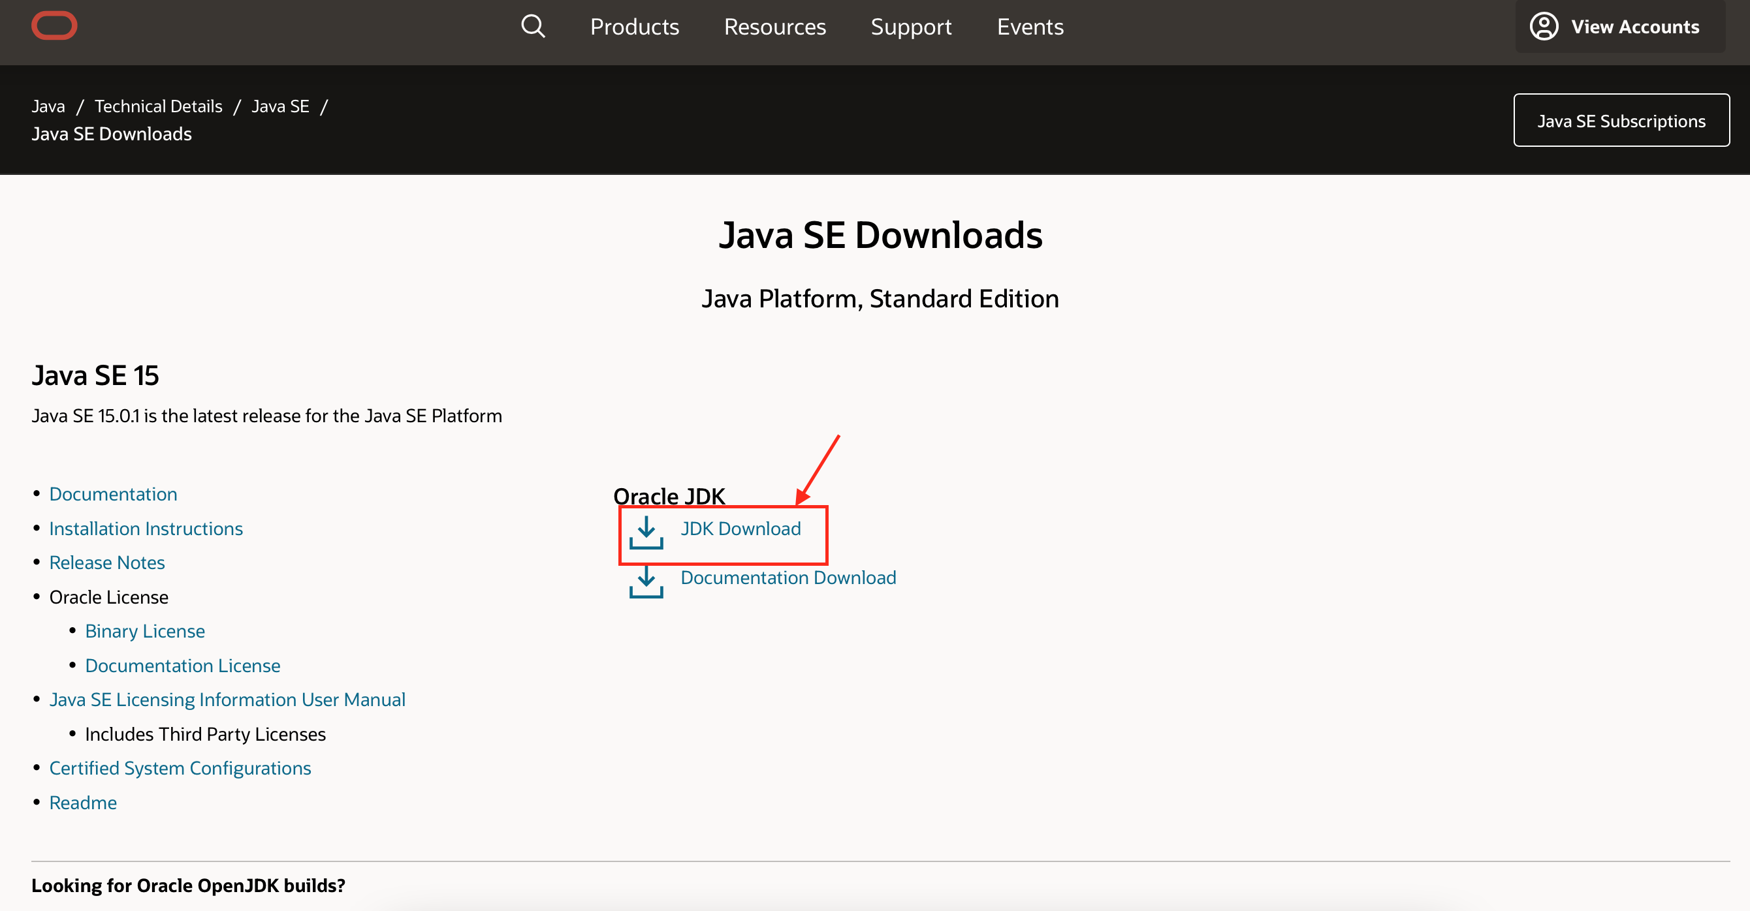Image resolution: width=1750 pixels, height=911 pixels.
Task: Click the 'Java SE 15.0.1 is the latest release' sentence
Action: click(x=266, y=416)
